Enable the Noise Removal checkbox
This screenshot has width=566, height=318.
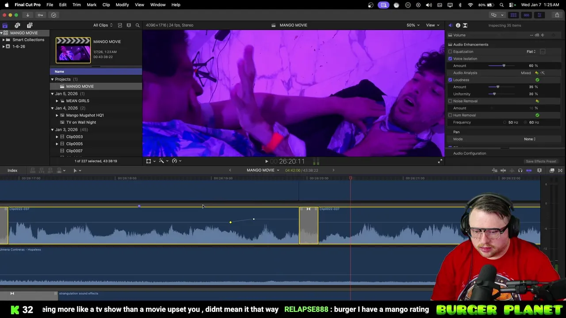point(450,101)
